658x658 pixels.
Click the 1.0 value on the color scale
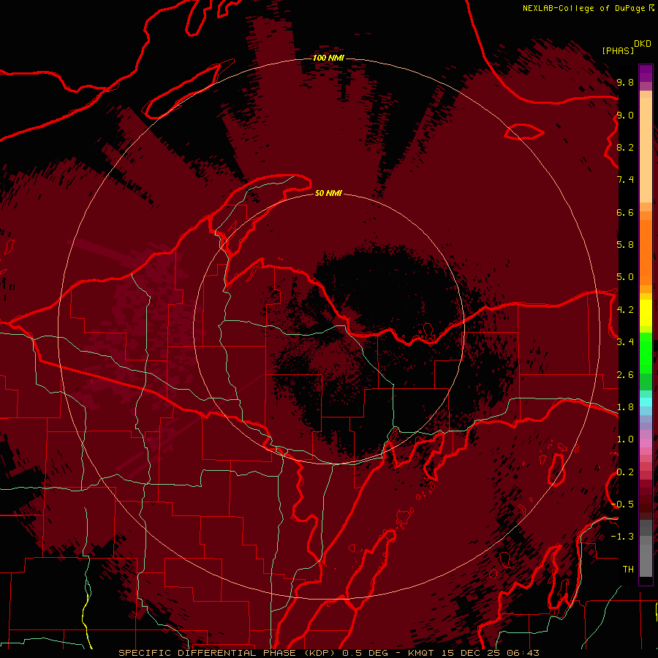[625, 439]
